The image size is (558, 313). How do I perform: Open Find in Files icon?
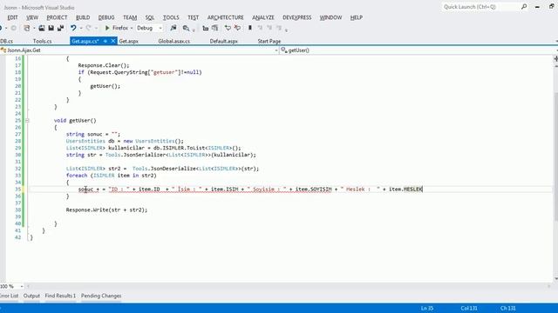pos(186,28)
